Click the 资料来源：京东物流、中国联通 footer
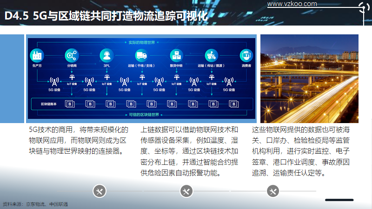372x209 pixels. [35, 204]
